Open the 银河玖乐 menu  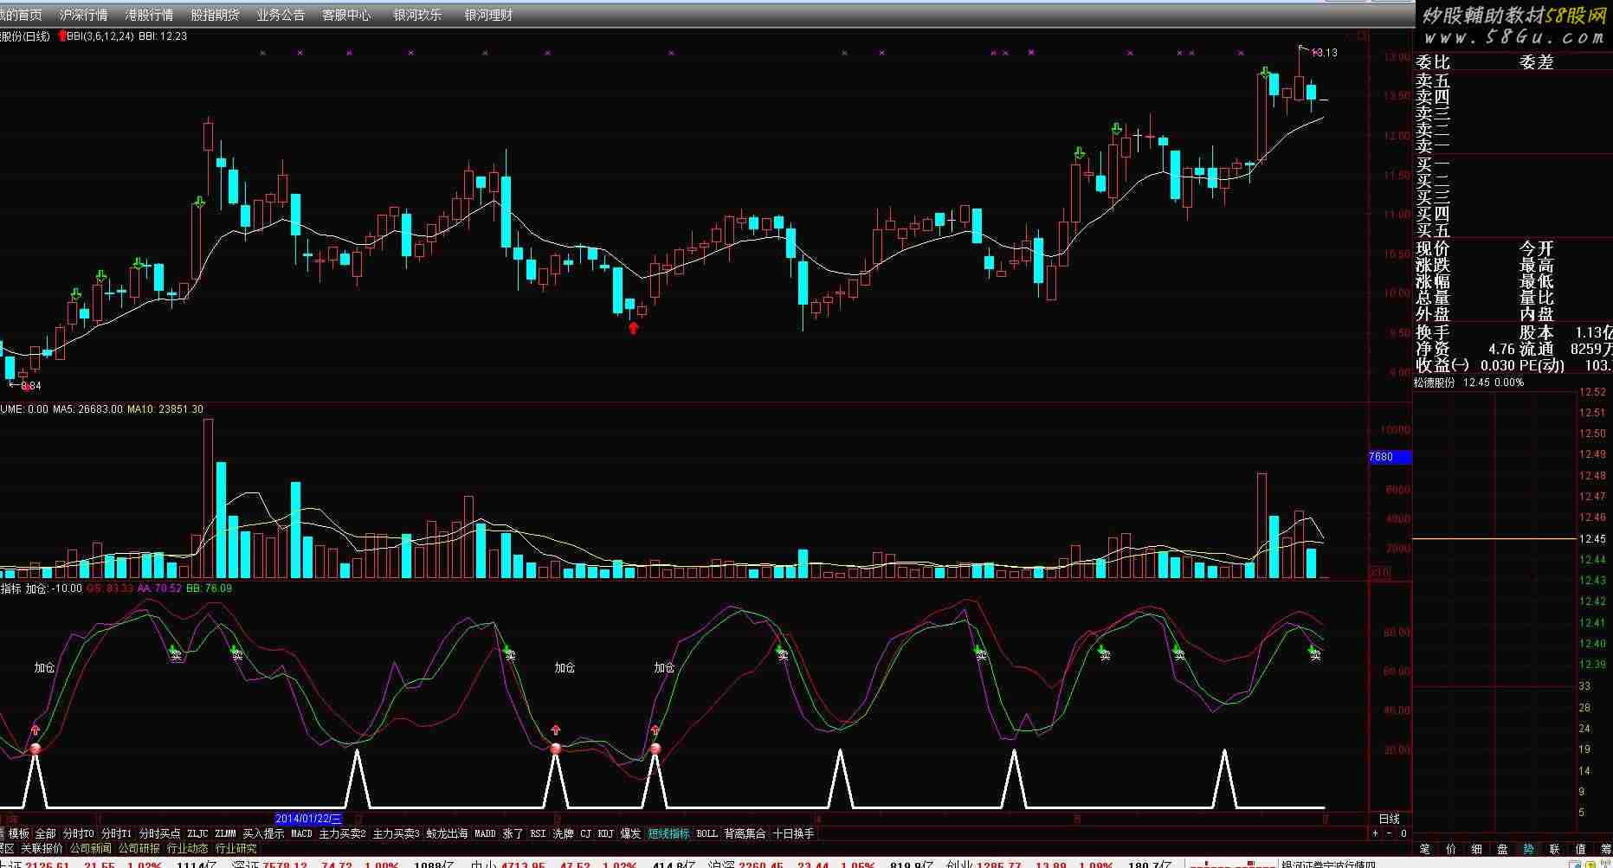tap(417, 15)
